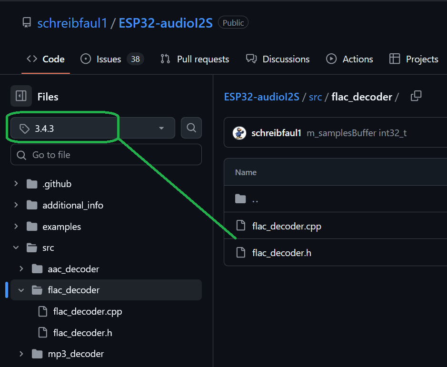The height and width of the screenshot is (367, 447).
Task: Expand the mp3_decoder folder
Action: click(21, 354)
